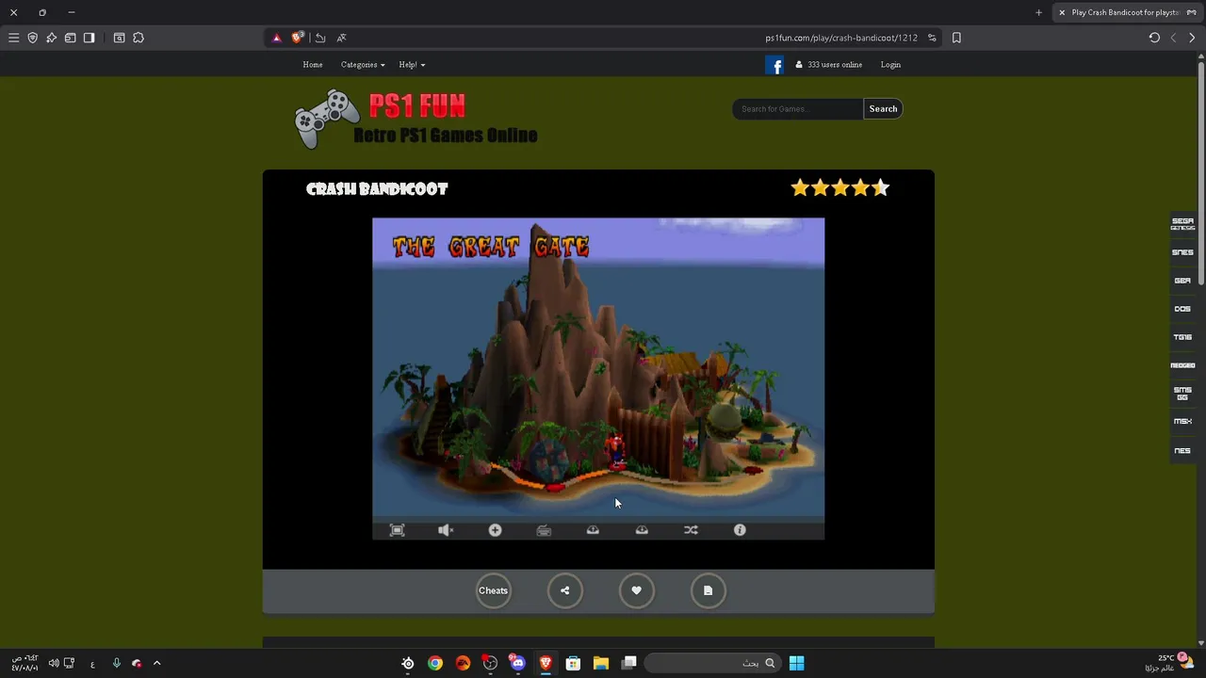Open the keyboard controls settings
Screen dimensions: 1206x678
pyautogui.click(x=544, y=530)
